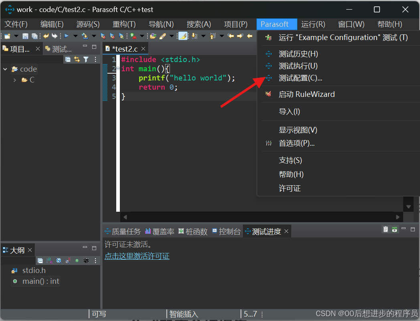Toggle Hide Static Members in outline
This screenshot has width=420, height=321.
pos(68,261)
